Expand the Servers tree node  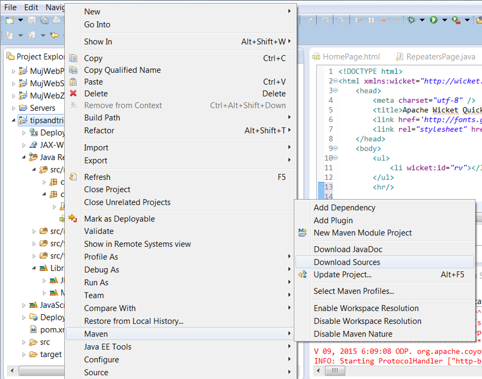tap(14, 108)
